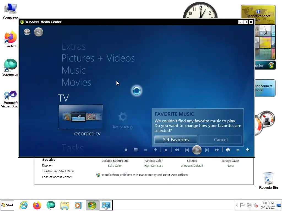Viewport: 282px width, 211px height.
Task: Click the network tray icon
Action: (249, 205)
